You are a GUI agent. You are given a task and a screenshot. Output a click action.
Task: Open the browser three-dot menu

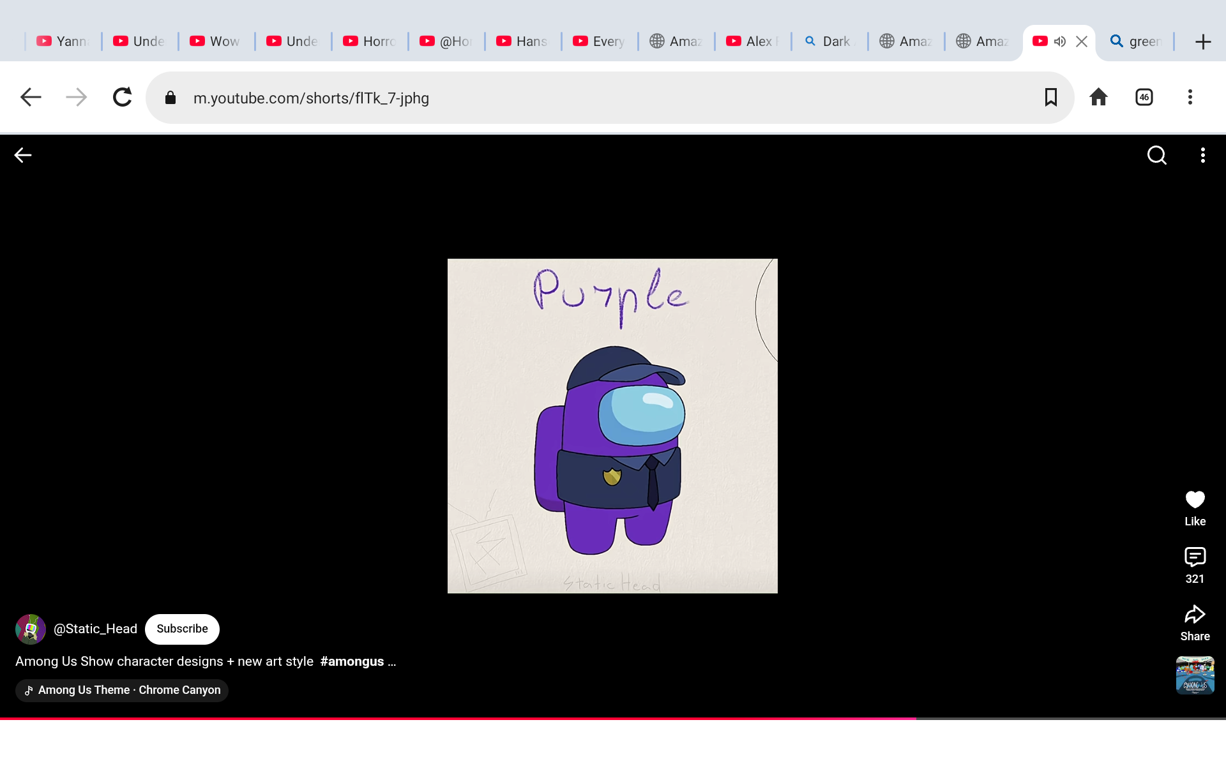point(1190,97)
